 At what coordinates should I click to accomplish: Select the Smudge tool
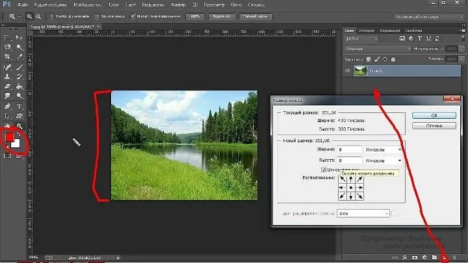pos(7,96)
